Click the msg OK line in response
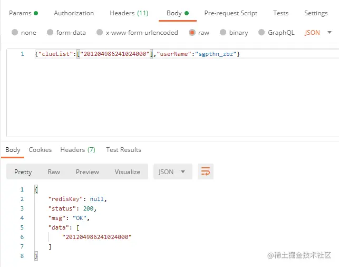 [69, 218]
